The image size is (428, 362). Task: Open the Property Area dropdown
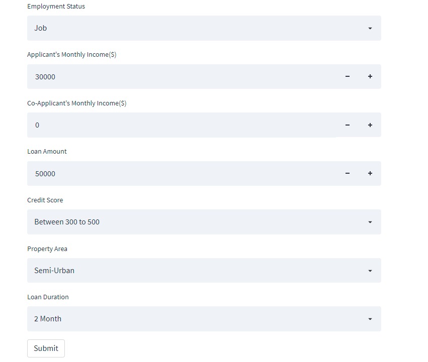point(201,270)
